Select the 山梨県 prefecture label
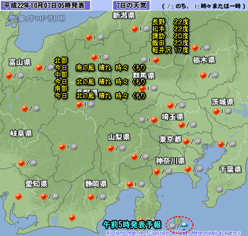The image size is (248, 236). coord(119,137)
